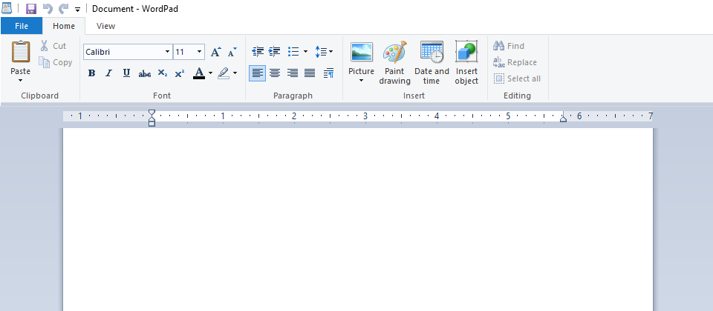This screenshot has height=311, width=713.
Task: Center align the text
Action: (x=275, y=73)
